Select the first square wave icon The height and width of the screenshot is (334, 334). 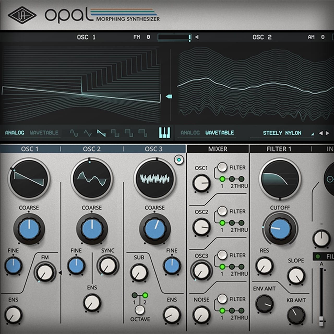115,133
